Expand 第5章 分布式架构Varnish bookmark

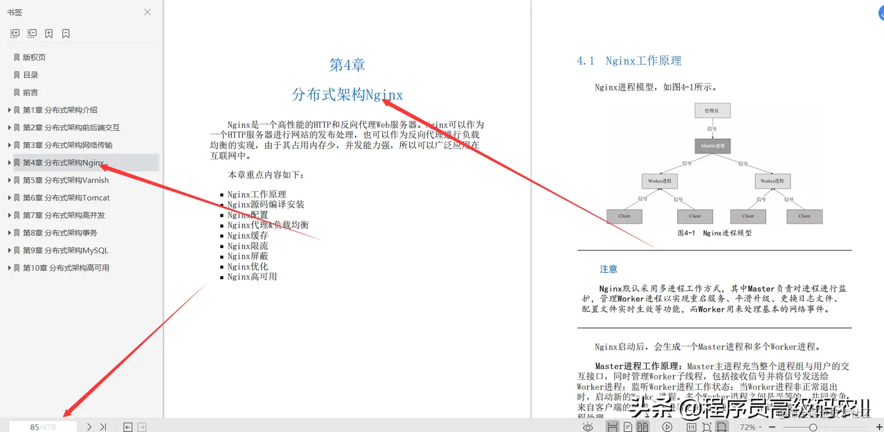coord(9,180)
